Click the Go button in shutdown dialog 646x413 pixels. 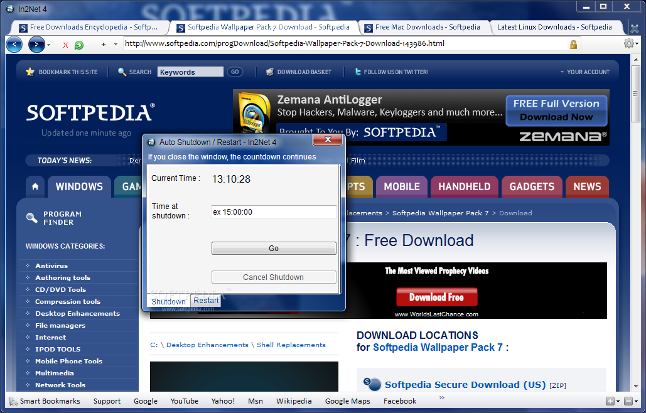[x=274, y=249]
